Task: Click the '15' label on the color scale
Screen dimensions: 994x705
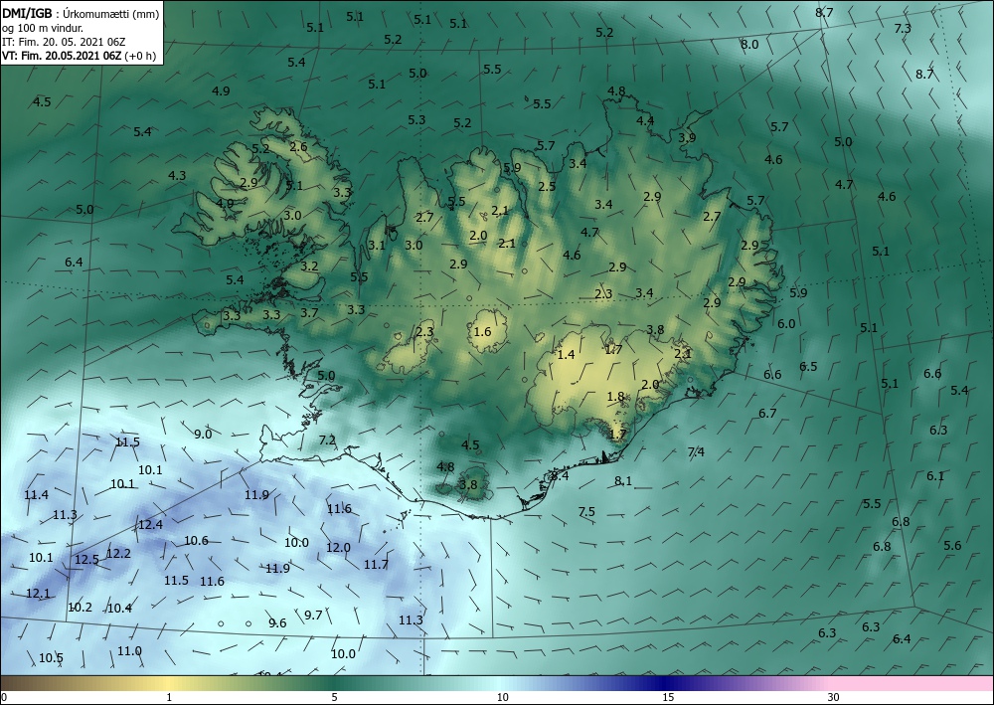Action: [x=668, y=697]
